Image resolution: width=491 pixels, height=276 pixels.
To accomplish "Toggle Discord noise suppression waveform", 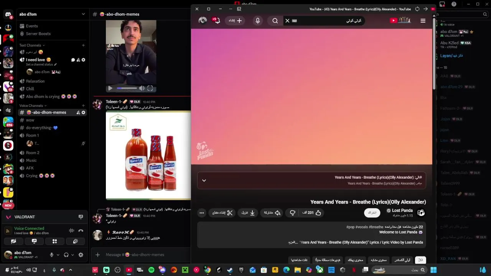I will (x=71, y=230).
